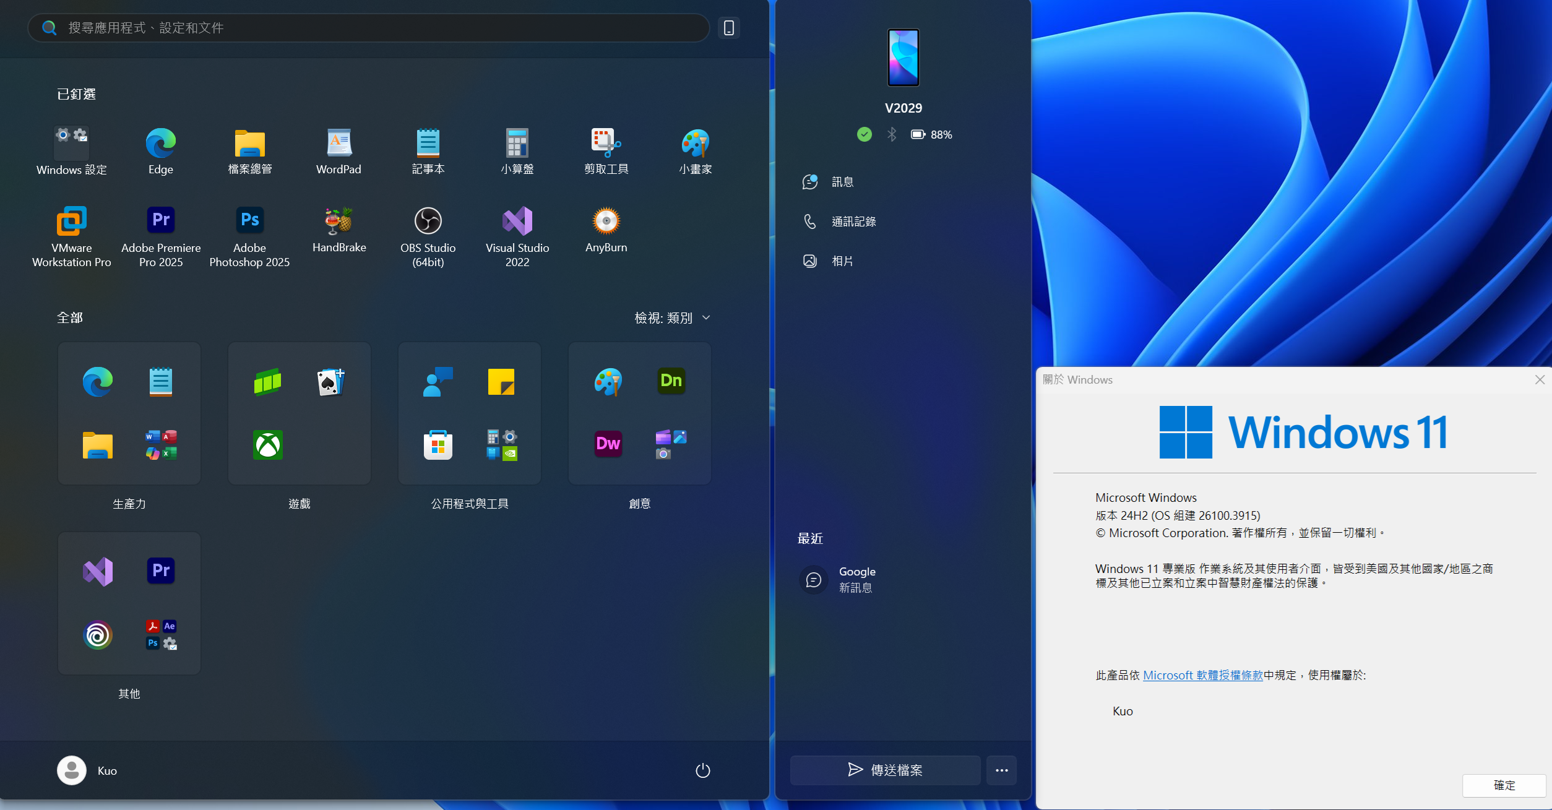The height and width of the screenshot is (810, 1552).
Task: Open the small app group in 生產力
Action: tap(161, 445)
